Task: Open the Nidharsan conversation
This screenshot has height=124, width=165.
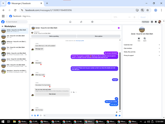Action: click(15, 42)
